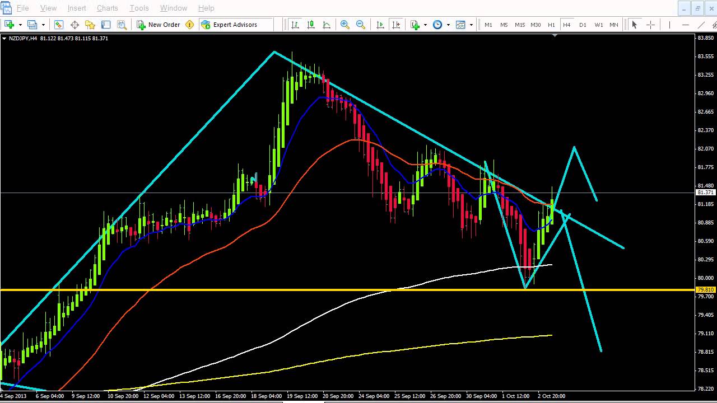Open the Templates icon
This screenshot has height=403, width=717.
460,25
